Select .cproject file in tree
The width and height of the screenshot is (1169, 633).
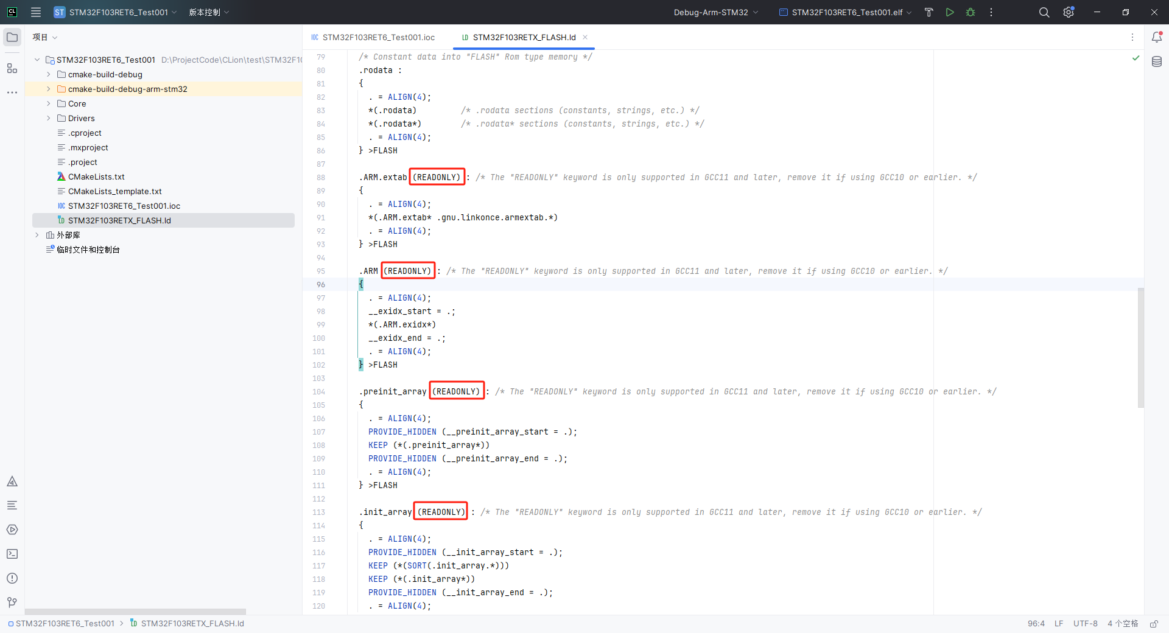click(85, 133)
